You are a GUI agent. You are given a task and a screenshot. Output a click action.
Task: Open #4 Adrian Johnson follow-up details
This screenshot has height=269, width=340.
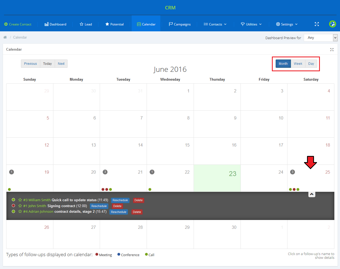(x=38, y=211)
